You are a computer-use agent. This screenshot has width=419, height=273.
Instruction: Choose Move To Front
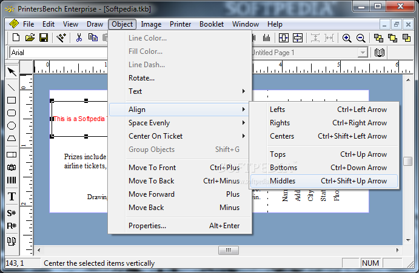(x=180, y=168)
